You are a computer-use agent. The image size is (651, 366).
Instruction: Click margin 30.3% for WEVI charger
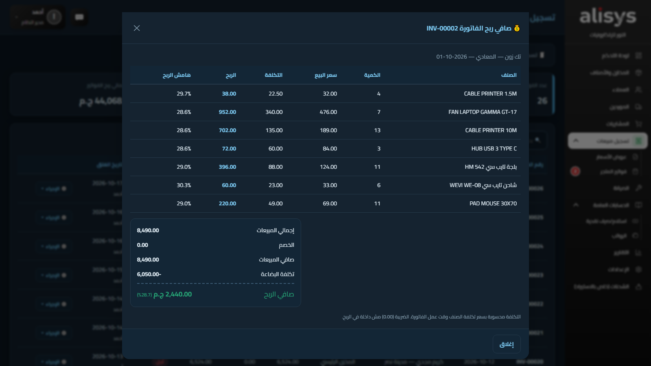coord(184,185)
